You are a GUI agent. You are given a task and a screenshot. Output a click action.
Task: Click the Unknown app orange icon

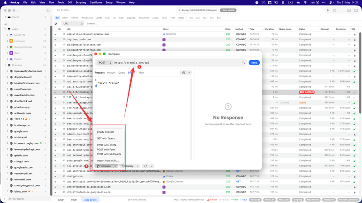click(x=11, y=41)
